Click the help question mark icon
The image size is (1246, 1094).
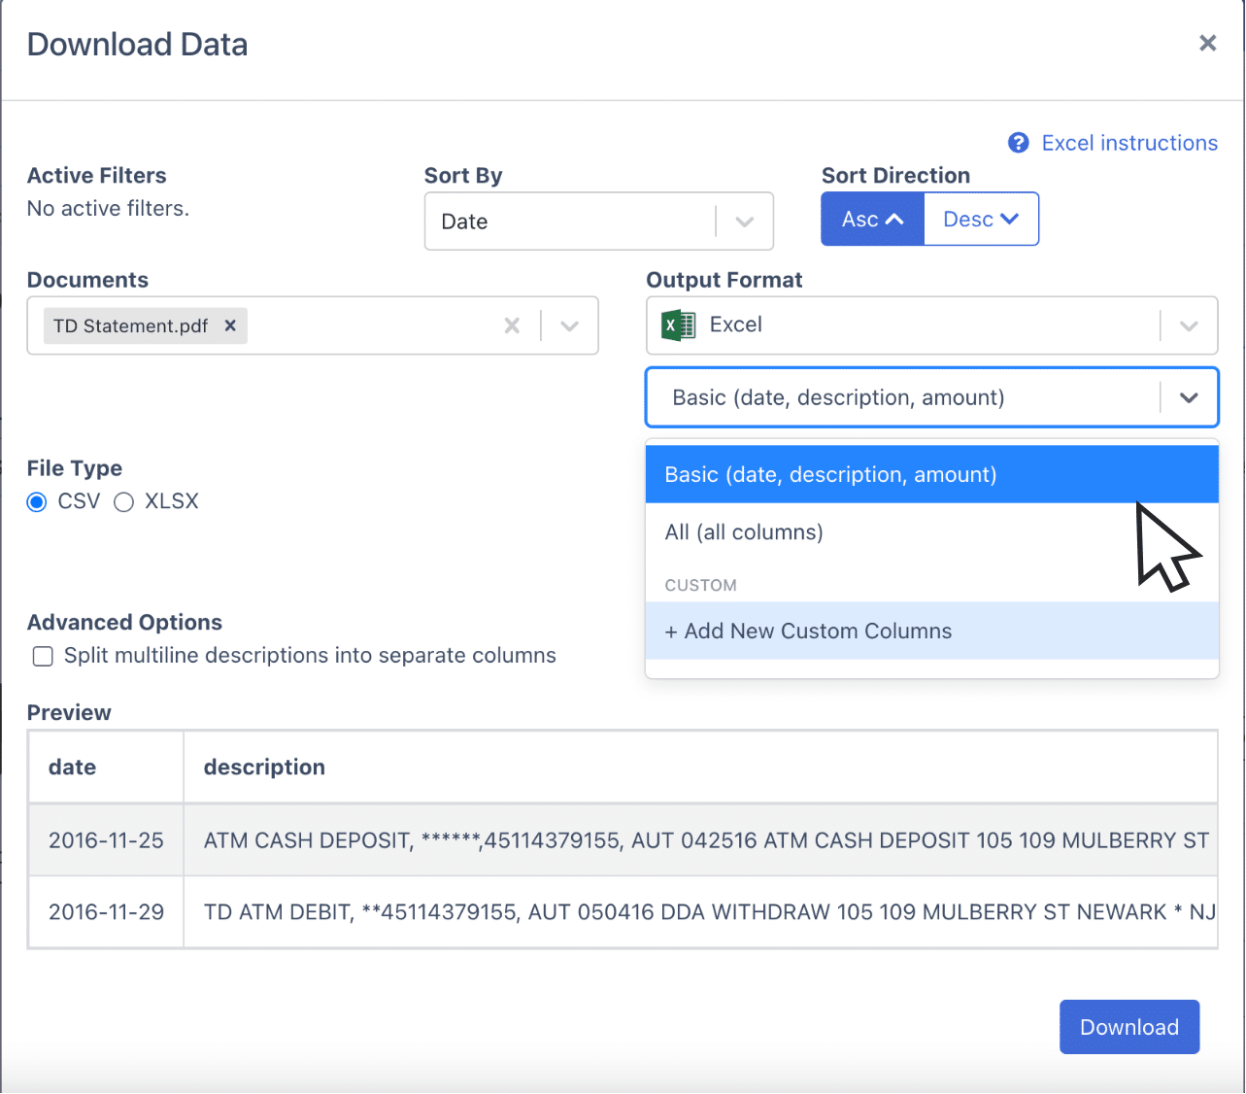coord(1018,143)
